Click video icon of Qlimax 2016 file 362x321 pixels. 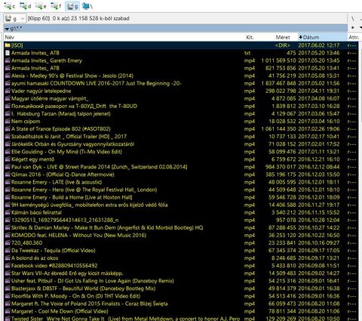(x=8, y=174)
